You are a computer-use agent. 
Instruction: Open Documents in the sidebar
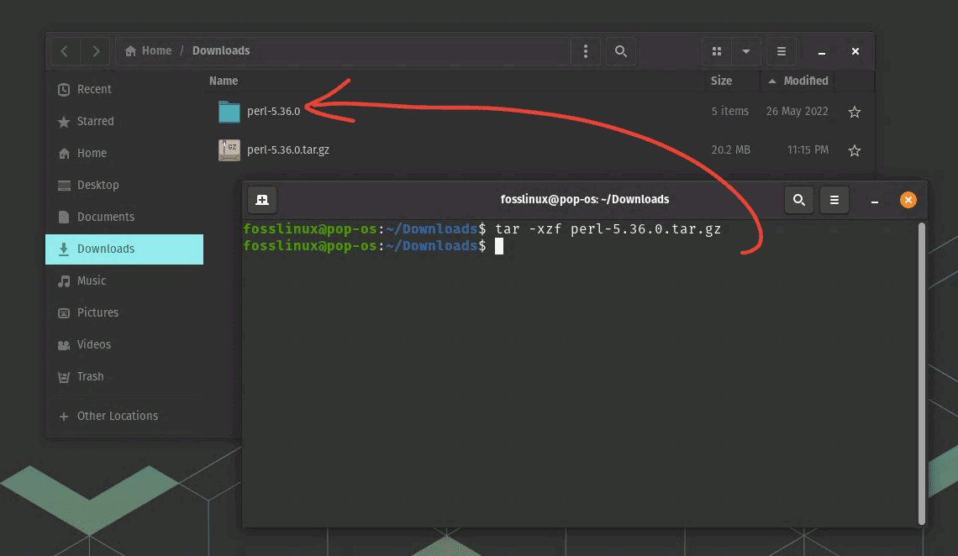point(124,218)
